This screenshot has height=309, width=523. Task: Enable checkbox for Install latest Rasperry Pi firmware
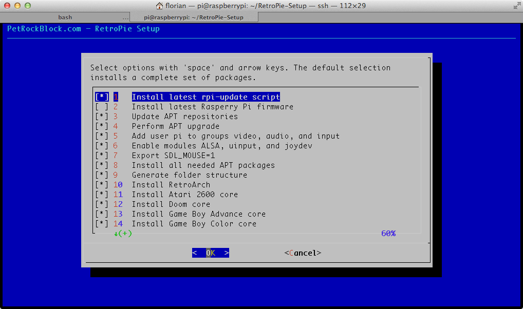click(102, 107)
